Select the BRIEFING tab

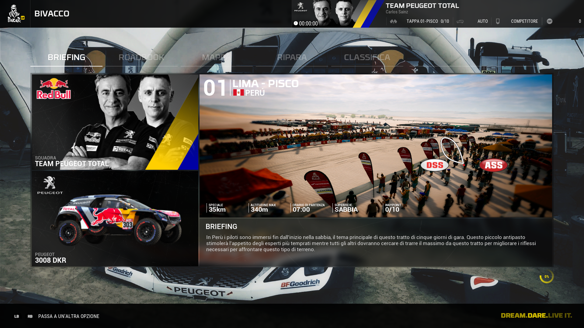(x=66, y=57)
